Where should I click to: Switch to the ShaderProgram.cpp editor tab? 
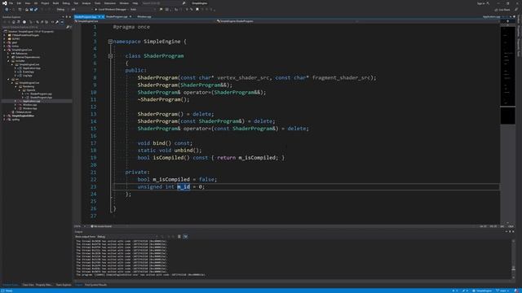coord(117,16)
